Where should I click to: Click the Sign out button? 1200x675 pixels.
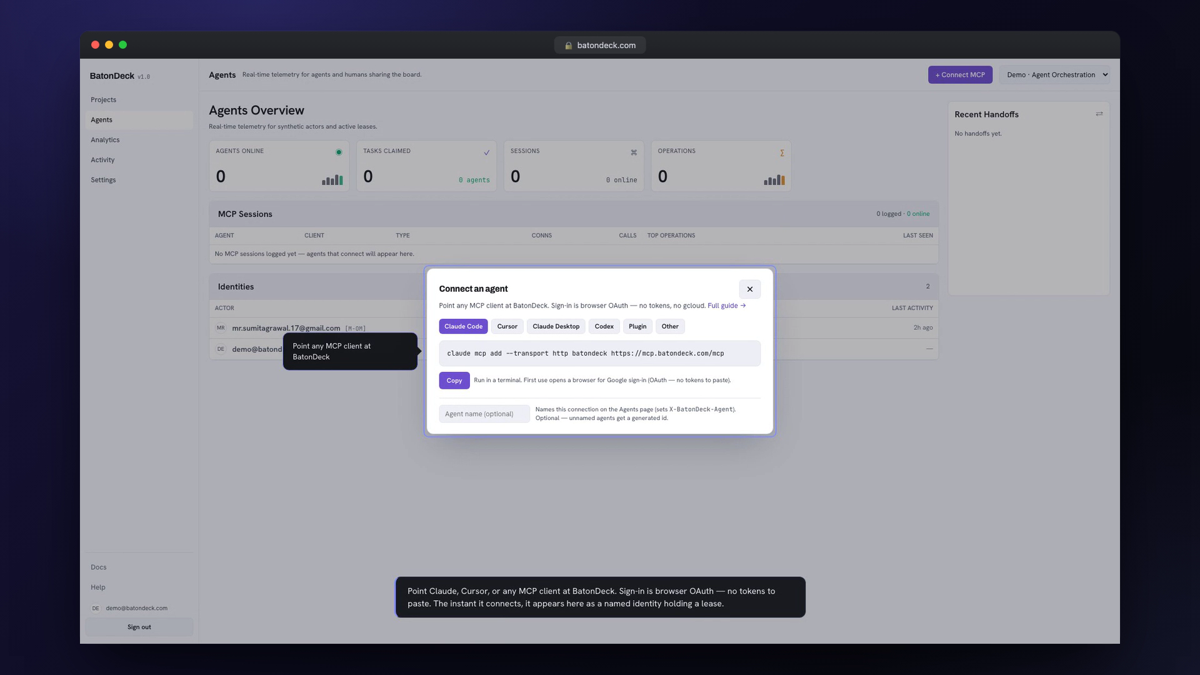[139, 627]
